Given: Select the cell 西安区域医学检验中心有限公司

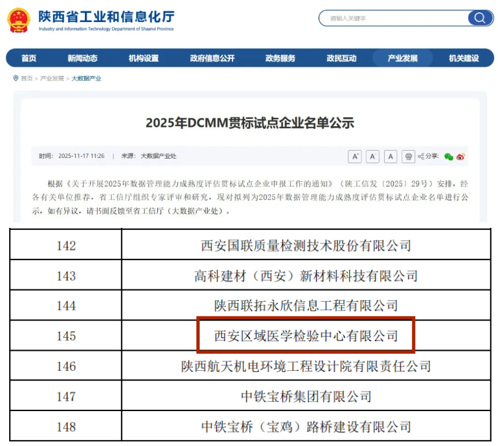Looking at the screenshot, I should (x=306, y=336).
